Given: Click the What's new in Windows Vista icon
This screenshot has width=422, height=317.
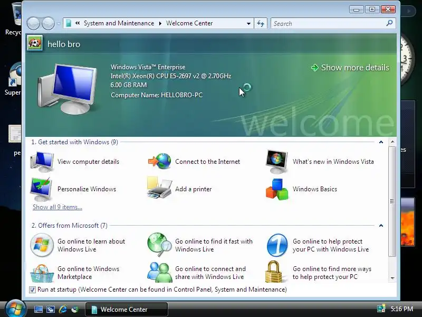Looking at the screenshot, I should 276,162.
